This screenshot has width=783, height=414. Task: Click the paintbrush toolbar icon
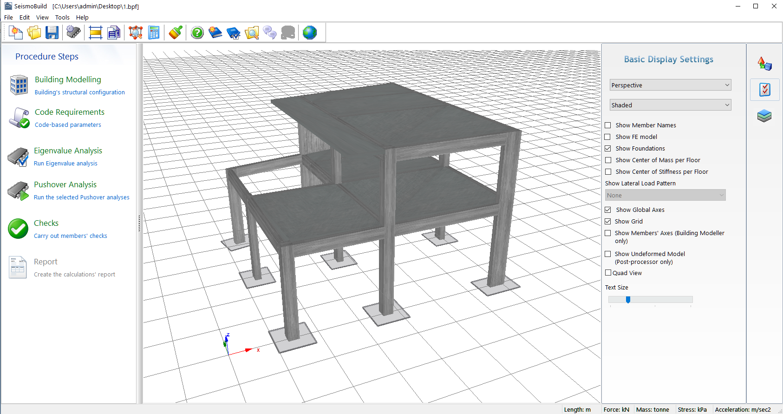click(175, 33)
